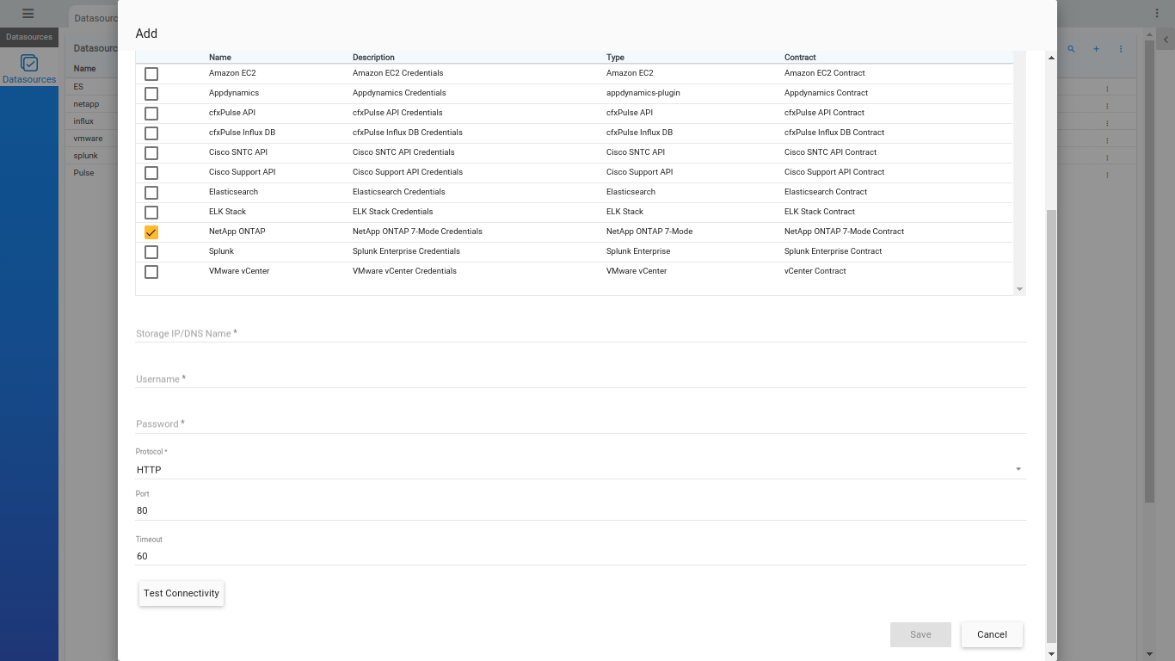Screen dimensions: 1175x661
Task: Tick the Appdynamics checkbox
Action: click(x=151, y=94)
